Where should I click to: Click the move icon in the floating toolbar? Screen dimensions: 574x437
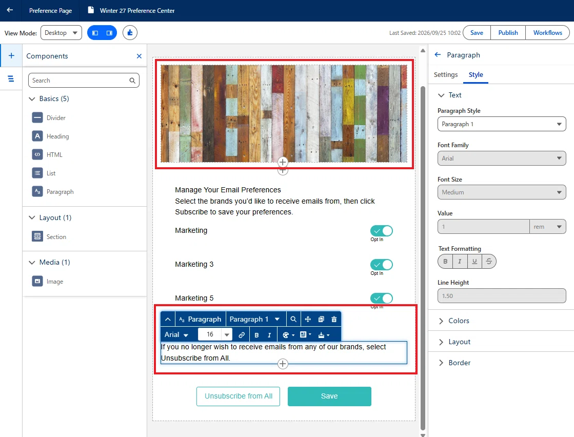(x=308, y=319)
